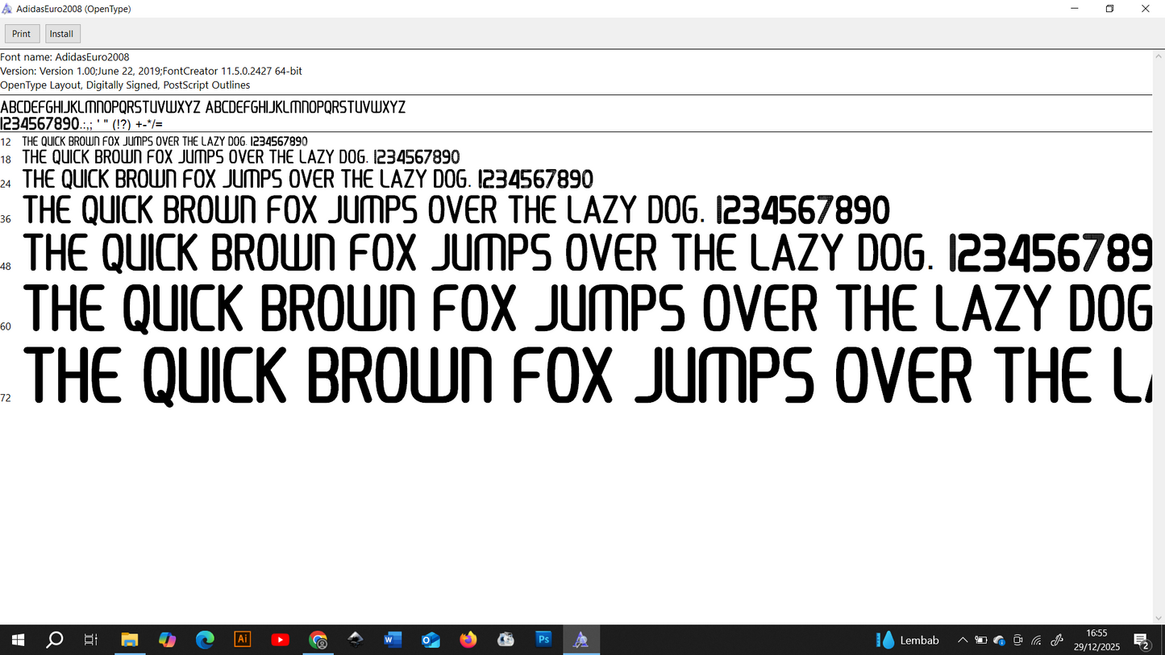Restore down the font viewer window
The height and width of the screenshot is (655, 1165).
[1110, 9]
